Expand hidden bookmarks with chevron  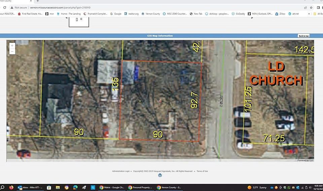coord(309,14)
